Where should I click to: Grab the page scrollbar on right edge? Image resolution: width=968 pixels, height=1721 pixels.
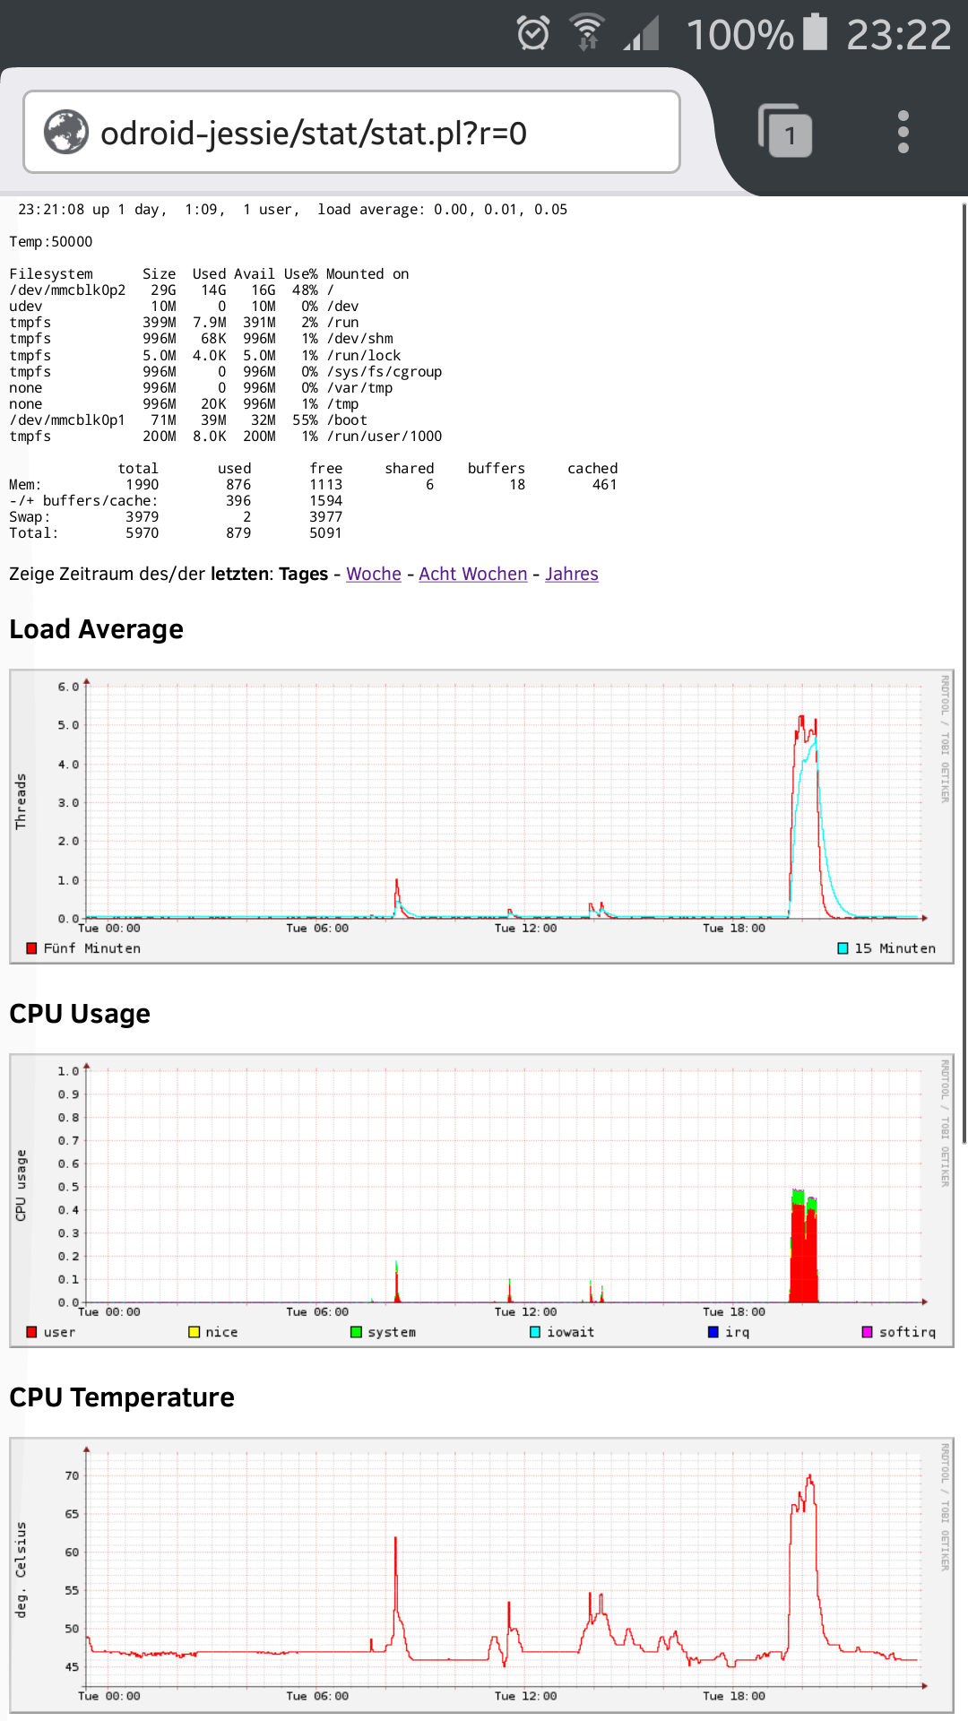click(964, 674)
